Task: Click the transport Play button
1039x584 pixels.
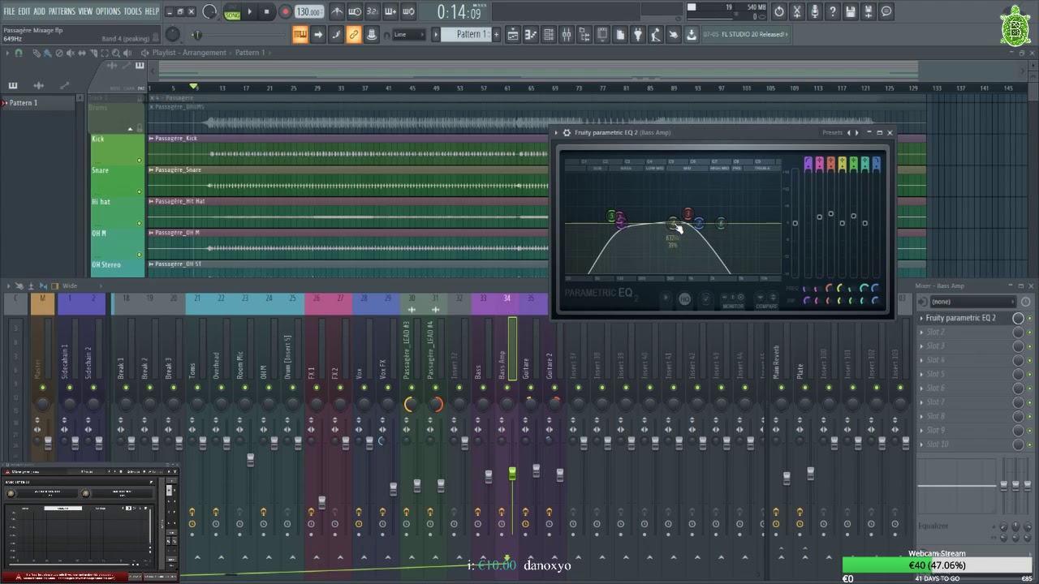Action: (250, 12)
